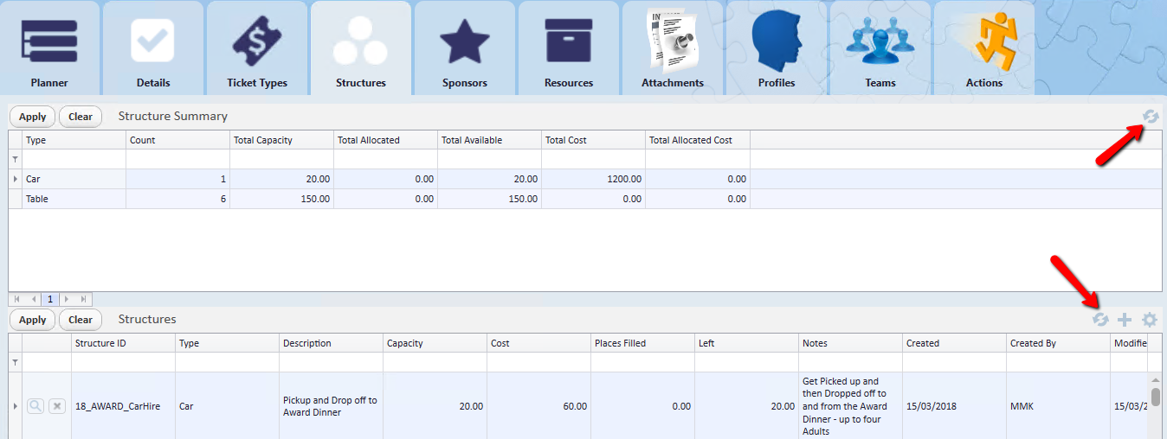The height and width of the screenshot is (439, 1167).
Task: Jump to last page in summary pager
Action: point(83,299)
